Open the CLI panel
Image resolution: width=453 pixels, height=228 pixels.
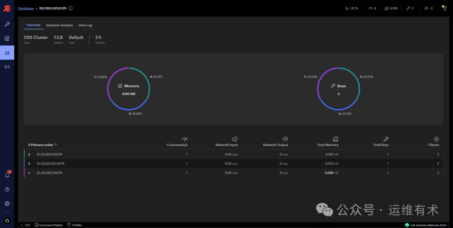25,225
